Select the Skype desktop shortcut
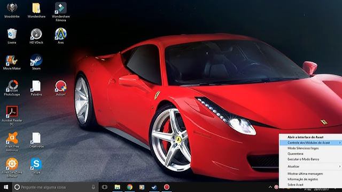The height and width of the screenshot is (192, 342). pyautogui.click(x=36, y=166)
